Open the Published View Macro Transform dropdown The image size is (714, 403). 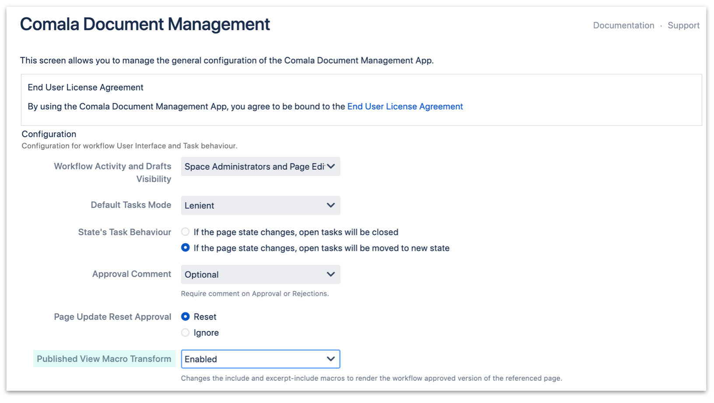coord(260,359)
